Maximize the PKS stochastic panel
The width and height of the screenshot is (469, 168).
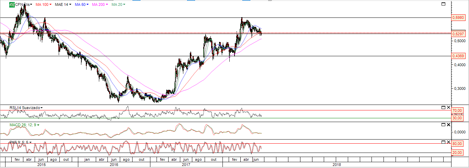[443, 142]
